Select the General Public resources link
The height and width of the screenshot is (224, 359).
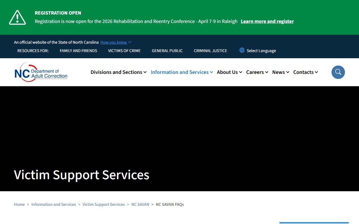coord(167,51)
